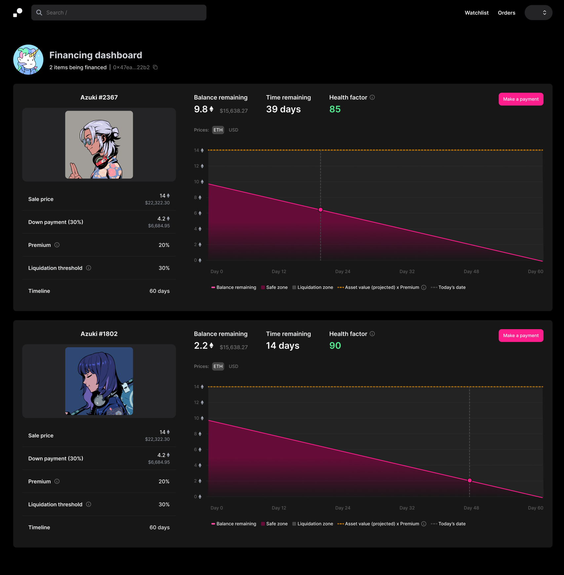The height and width of the screenshot is (575, 564).
Task: Click '14 days' time remaining
Action: pyautogui.click(x=283, y=346)
